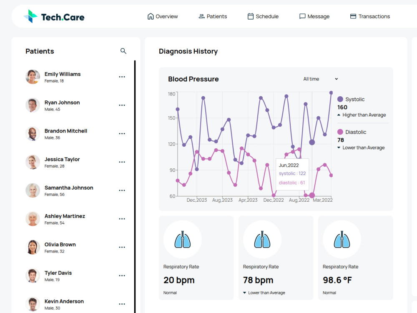Screen dimensions: 417x313
Task: Click the Tech.Care logo
Action: tap(54, 17)
